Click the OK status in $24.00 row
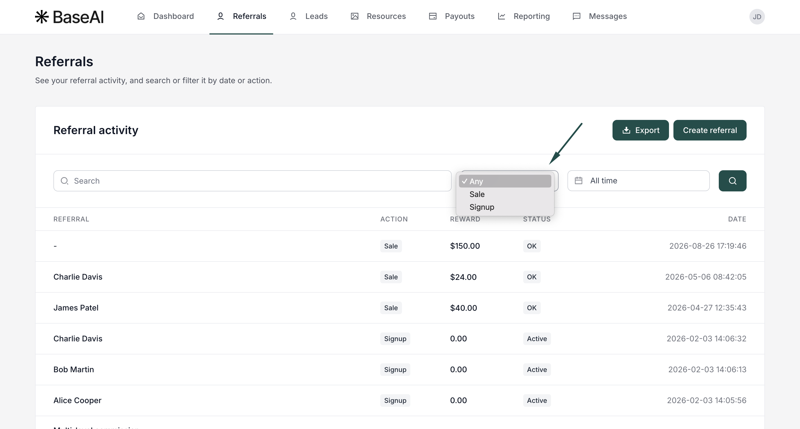 coord(531,277)
